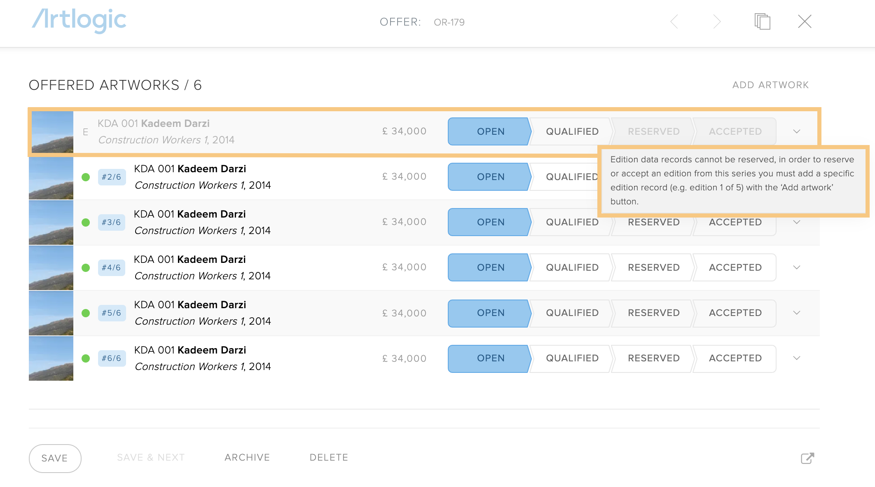Expand the #4/6 row chevron
Image resolution: width=875 pixels, height=487 pixels.
pos(797,267)
